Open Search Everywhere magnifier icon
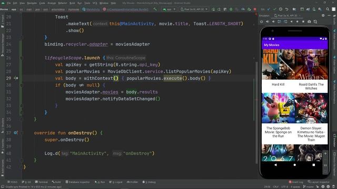This screenshot has height=189, width=337. 328,9
